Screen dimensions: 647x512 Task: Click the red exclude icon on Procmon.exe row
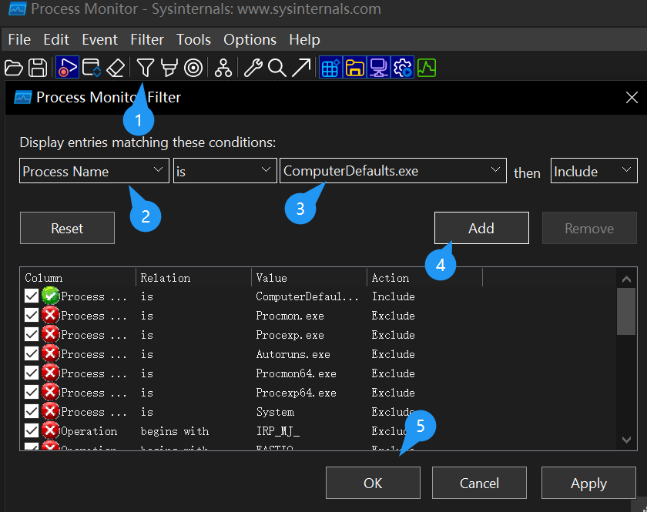(x=50, y=315)
